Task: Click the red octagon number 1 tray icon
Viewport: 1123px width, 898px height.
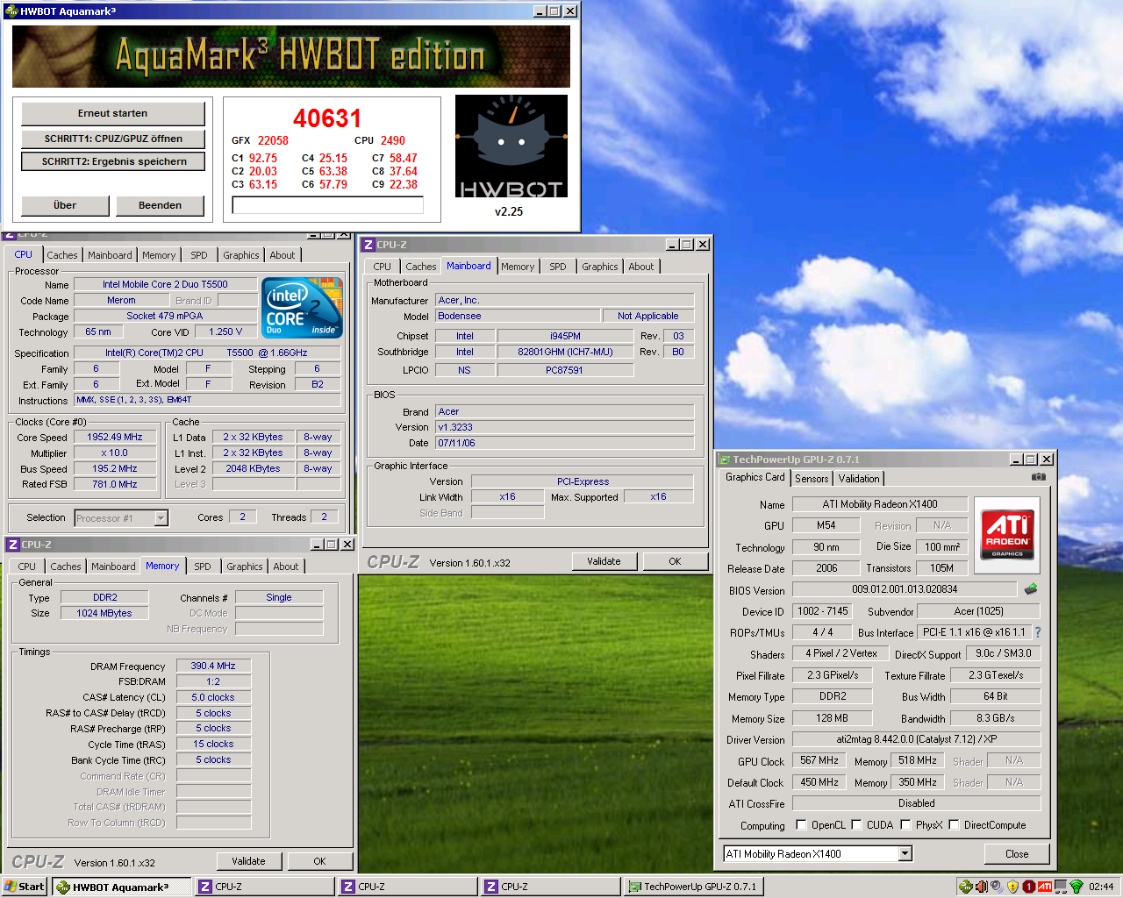Action: pyautogui.click(x=1028, y=887)
